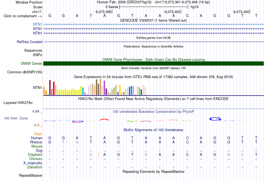Select the Elephant alignment row label
Image resolution: width=264 pixels, height=182 pixels.
(x=35, y=154)
